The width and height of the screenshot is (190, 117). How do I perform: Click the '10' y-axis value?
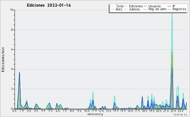[11, 10]
